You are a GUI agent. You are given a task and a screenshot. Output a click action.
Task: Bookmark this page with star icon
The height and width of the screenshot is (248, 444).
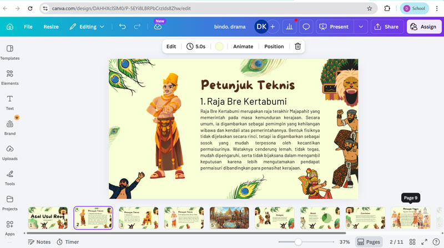click(370, 8)
